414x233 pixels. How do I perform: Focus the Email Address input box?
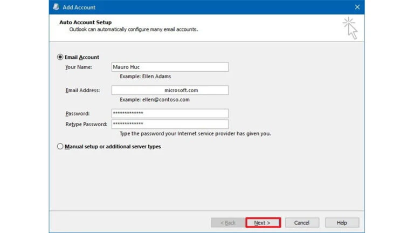click(170, 91)
